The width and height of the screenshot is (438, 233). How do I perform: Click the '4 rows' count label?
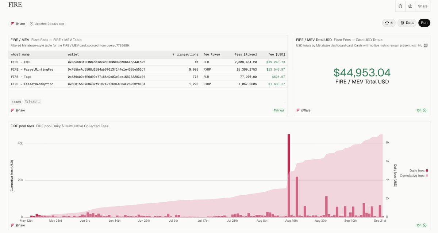coord(16,101)
